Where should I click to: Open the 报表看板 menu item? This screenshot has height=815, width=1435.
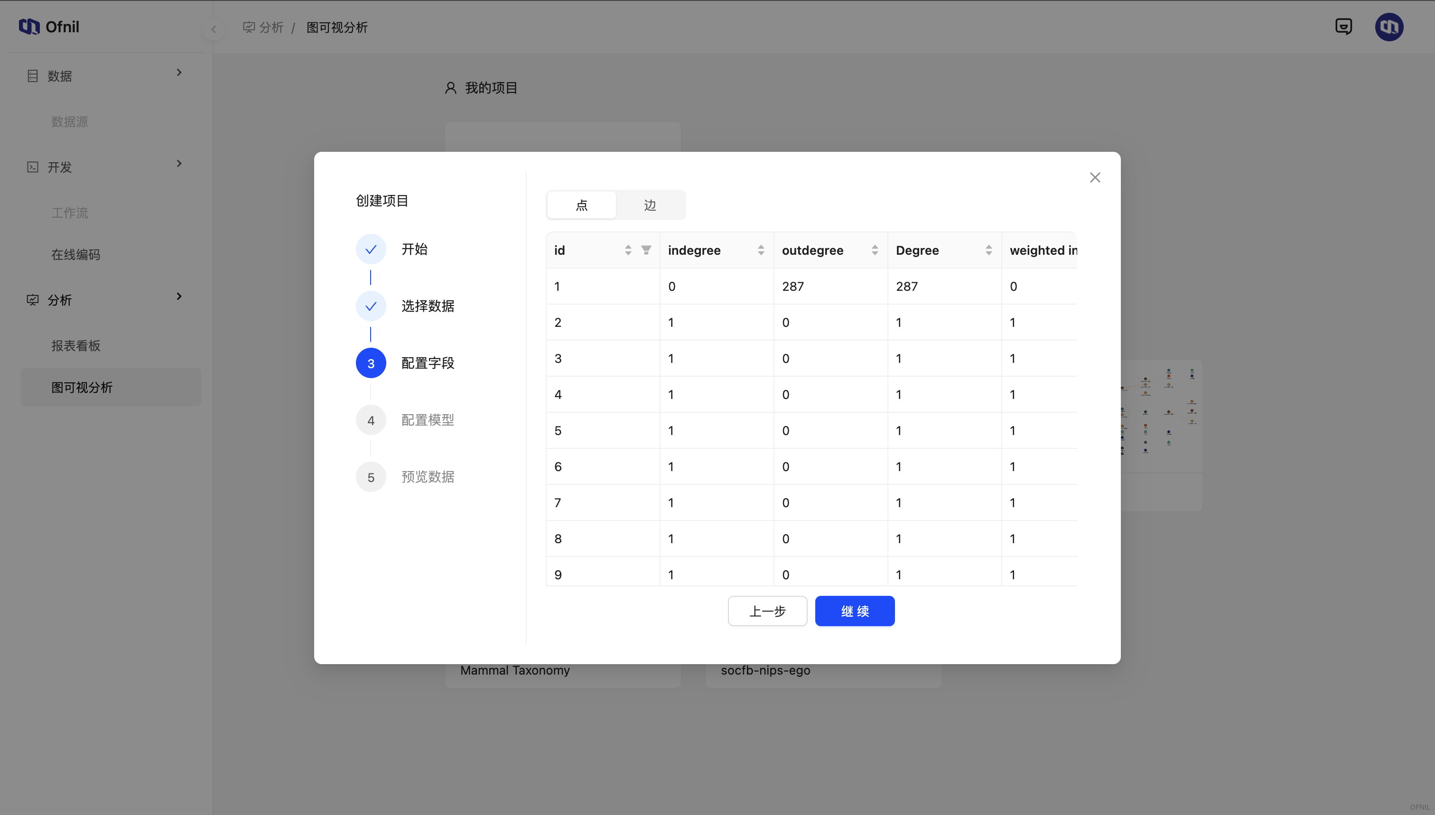75,345
